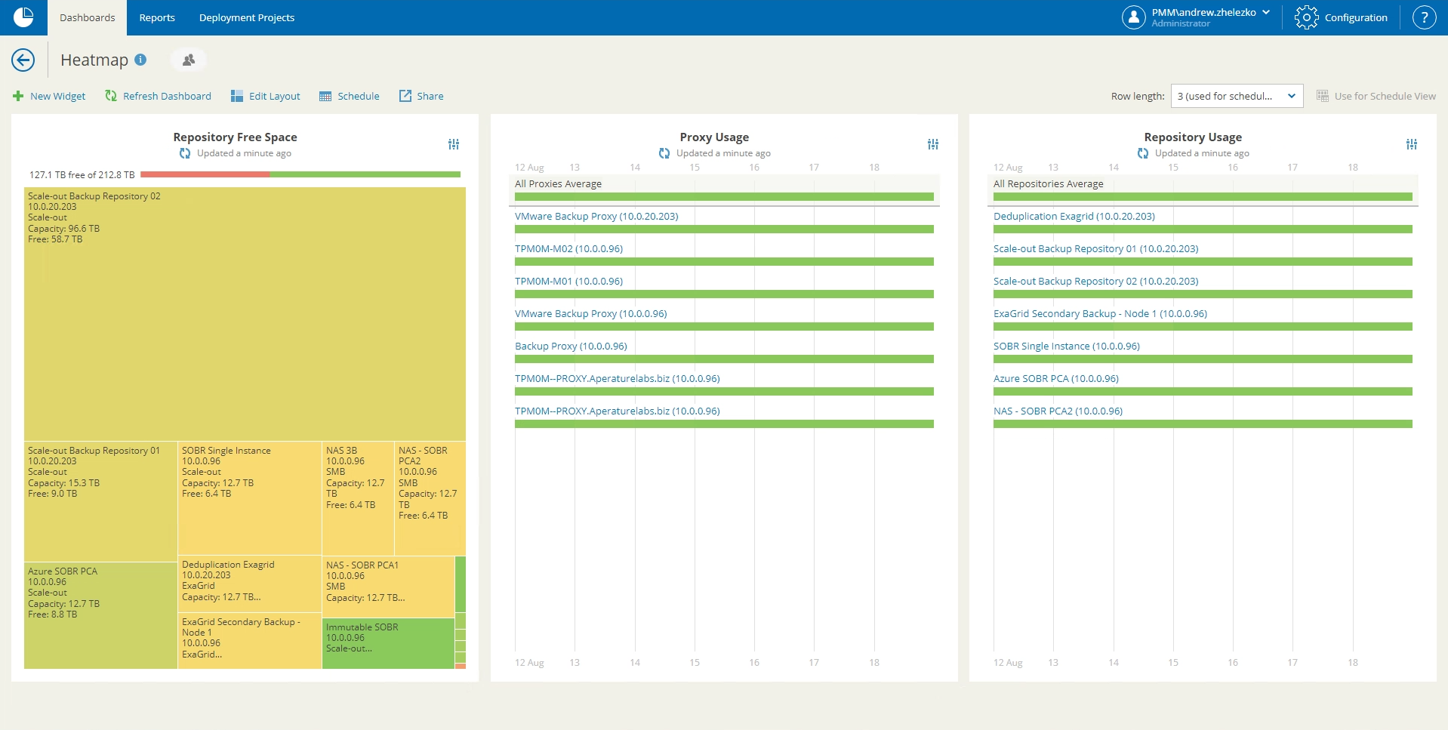
Task: Click the home logo icon
Action: pos(23,17)
